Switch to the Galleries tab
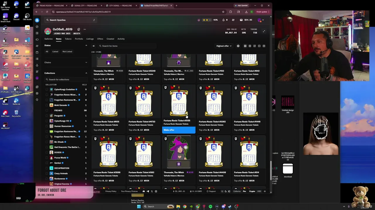The height and width of the screenshot is (210, 375). coord(48,39)
